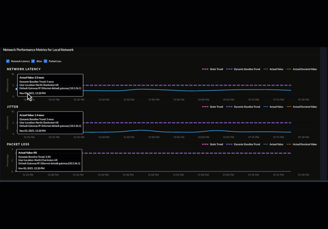
Task: Disable the Packet Loss checkbox
Action: pyautogui.click(x=46, y=61)
